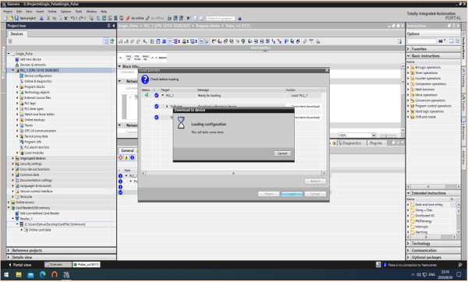Click the Search in project field

(221, 19)
